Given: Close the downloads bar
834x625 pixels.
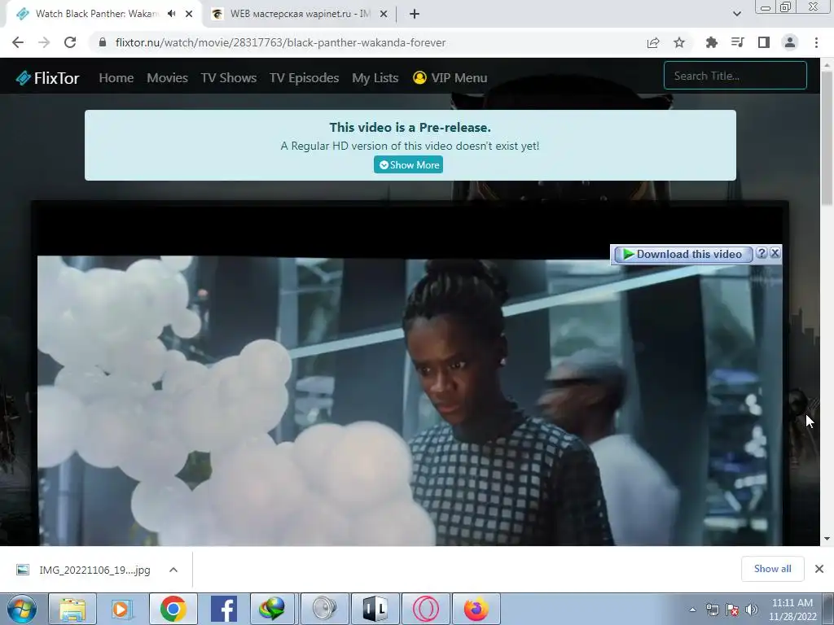Looking at the screenshot, I should [819, 569].
